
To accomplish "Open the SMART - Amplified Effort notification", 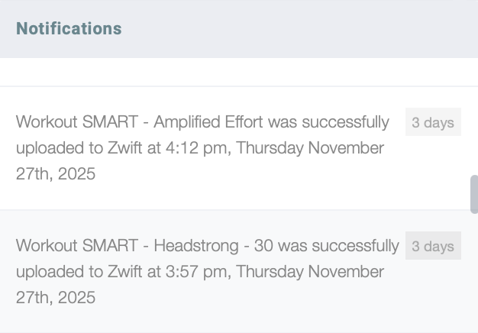I will coord(202,148).
